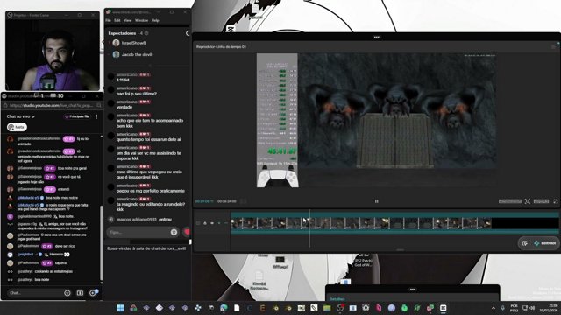Click the current timecode in the preview player

[x=204, y=201]
